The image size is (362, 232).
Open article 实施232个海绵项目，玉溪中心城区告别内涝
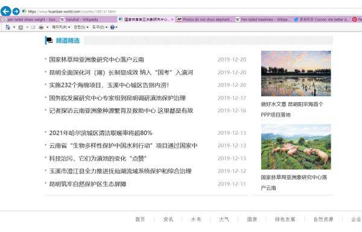[x=109, y=85]
